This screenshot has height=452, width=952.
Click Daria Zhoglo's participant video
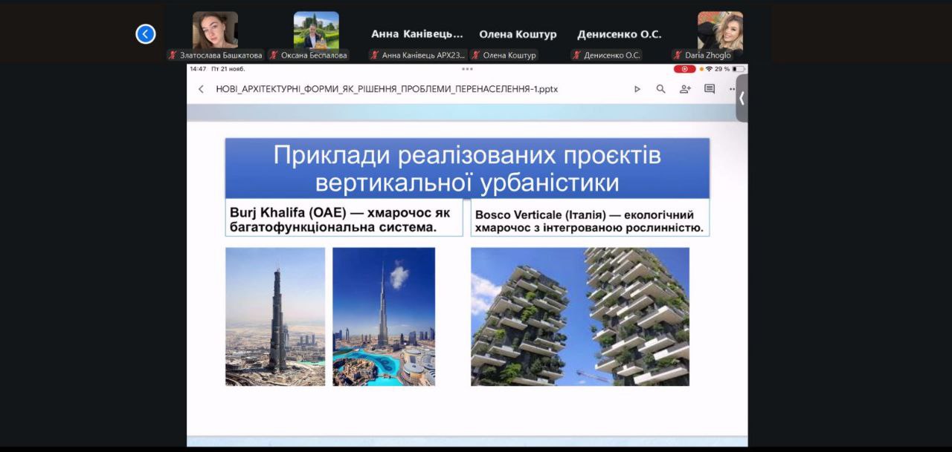720,31
